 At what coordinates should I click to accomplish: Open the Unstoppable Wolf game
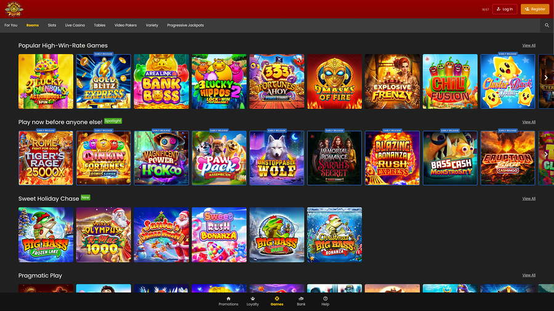click(276, 158)
